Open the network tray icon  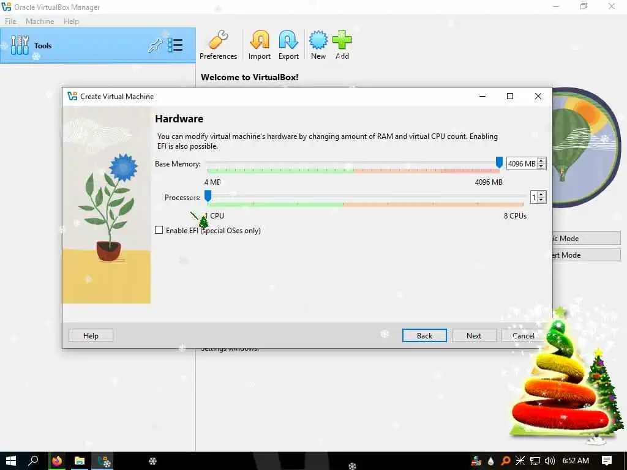[x=535, y=461]
